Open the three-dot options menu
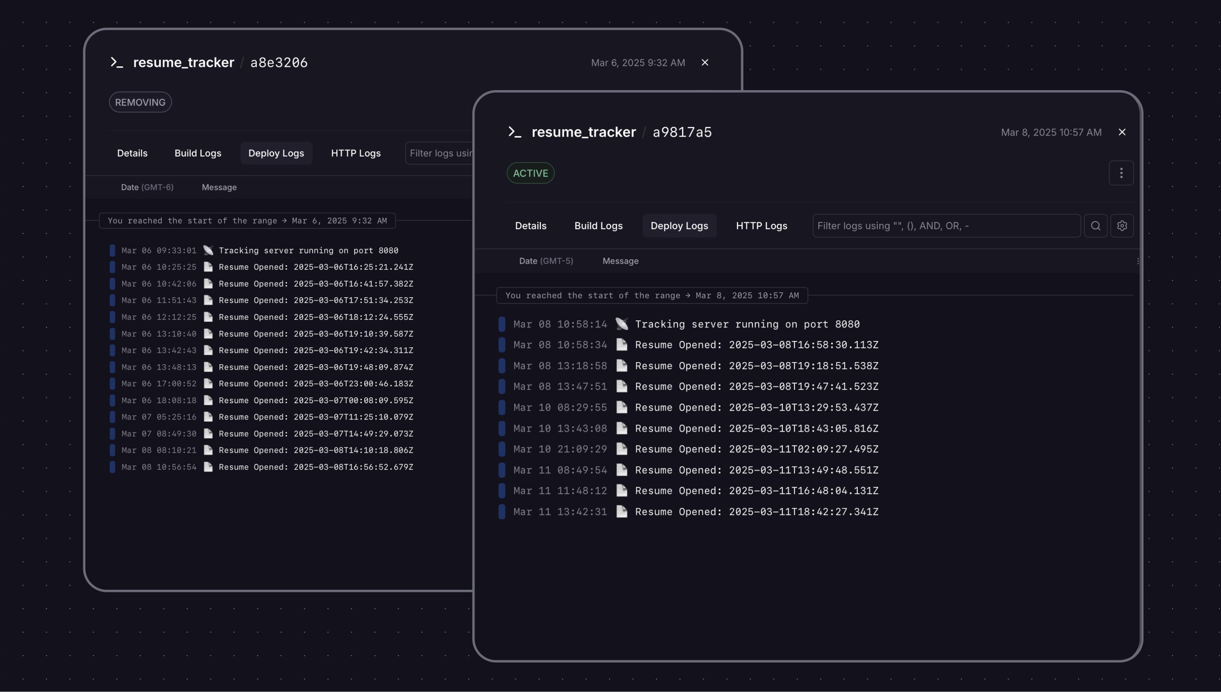This screenshot has width=1221, height=692. (x=1121, y=172)
